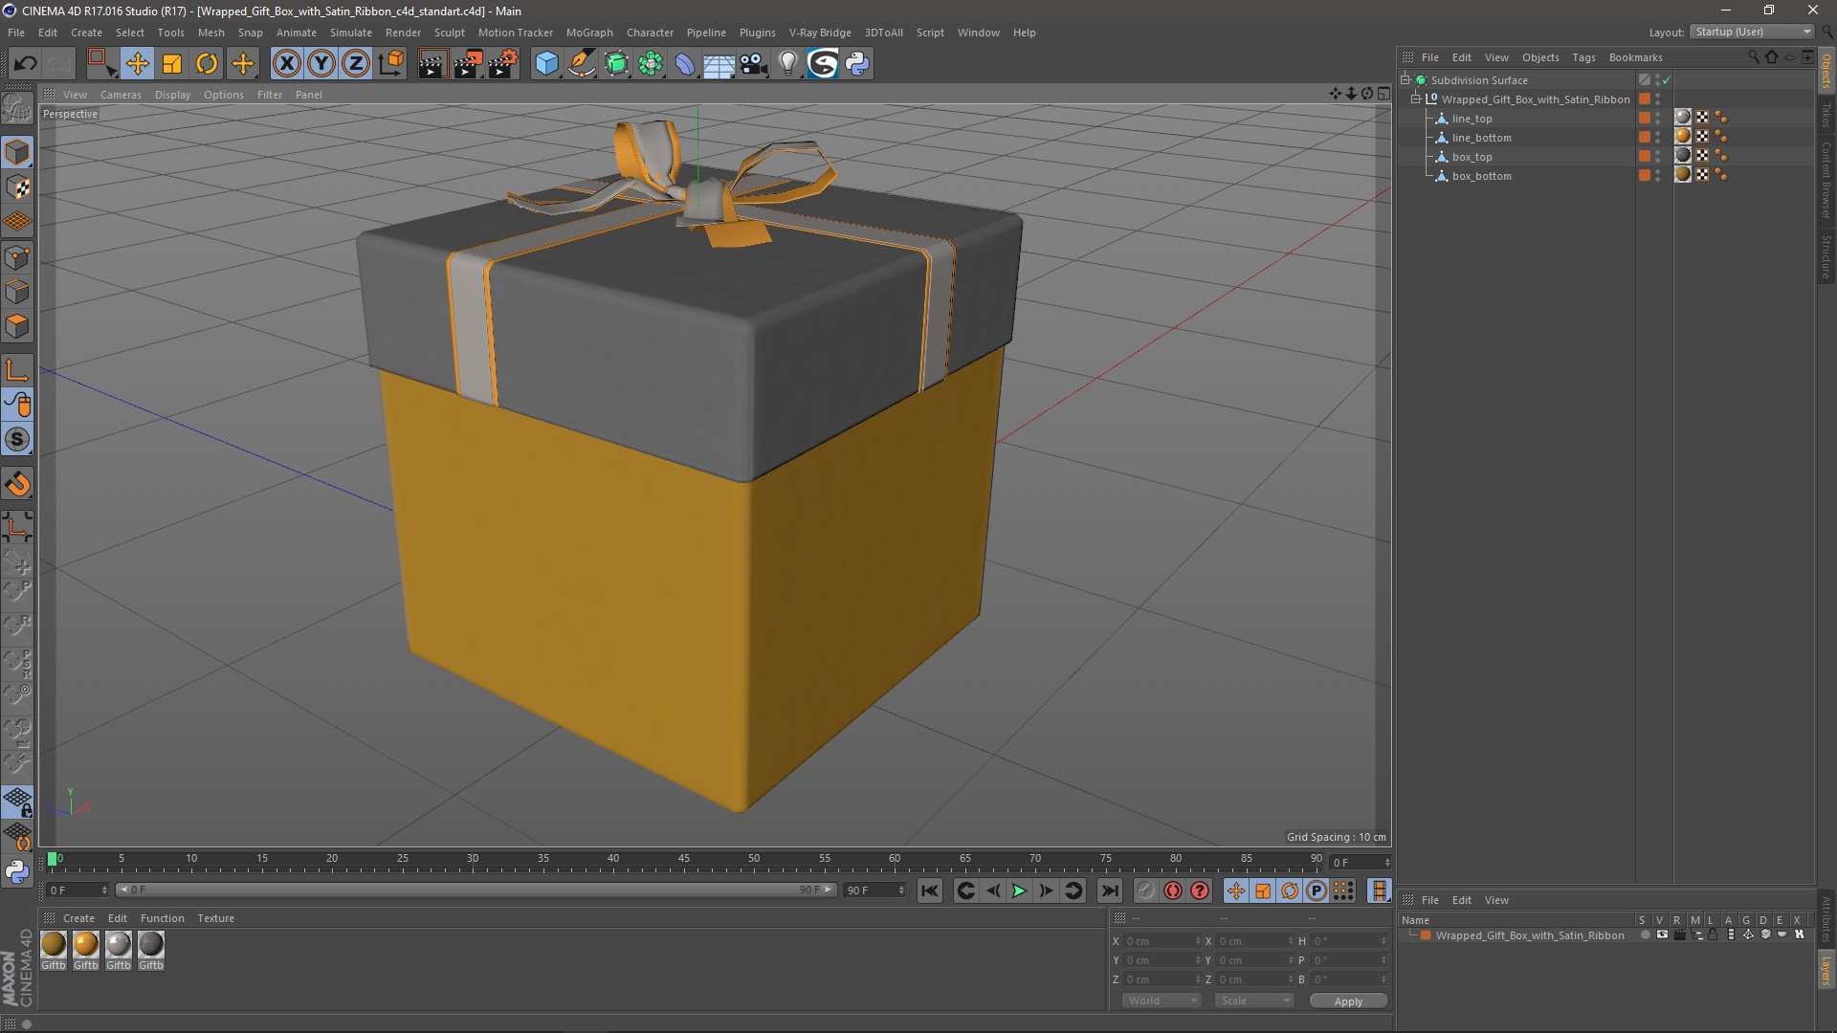This screenshot has height=1033, width=1837.
Task: Click the Python script icon in toolbar
Action: (x=857, y=64)
